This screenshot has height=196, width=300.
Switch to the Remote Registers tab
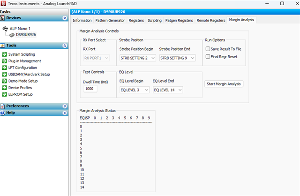pyautogui.click(x=211, y=20)
